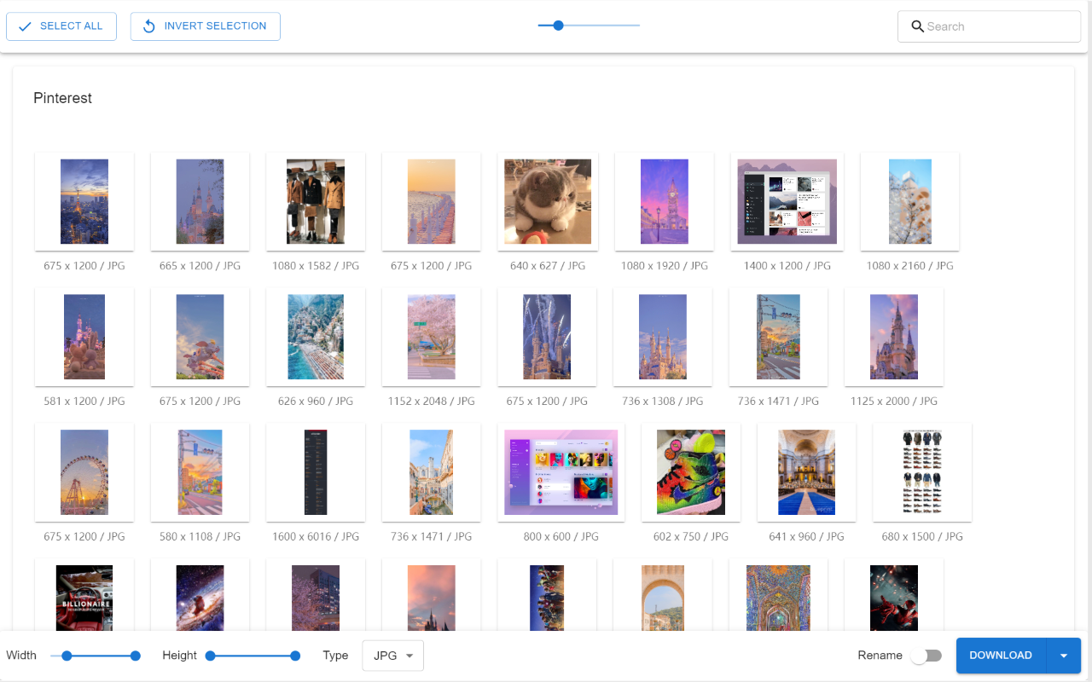Screen dimensions: 1092x682
Task: Click the SELECT ALL button
Action: point(61,26)
